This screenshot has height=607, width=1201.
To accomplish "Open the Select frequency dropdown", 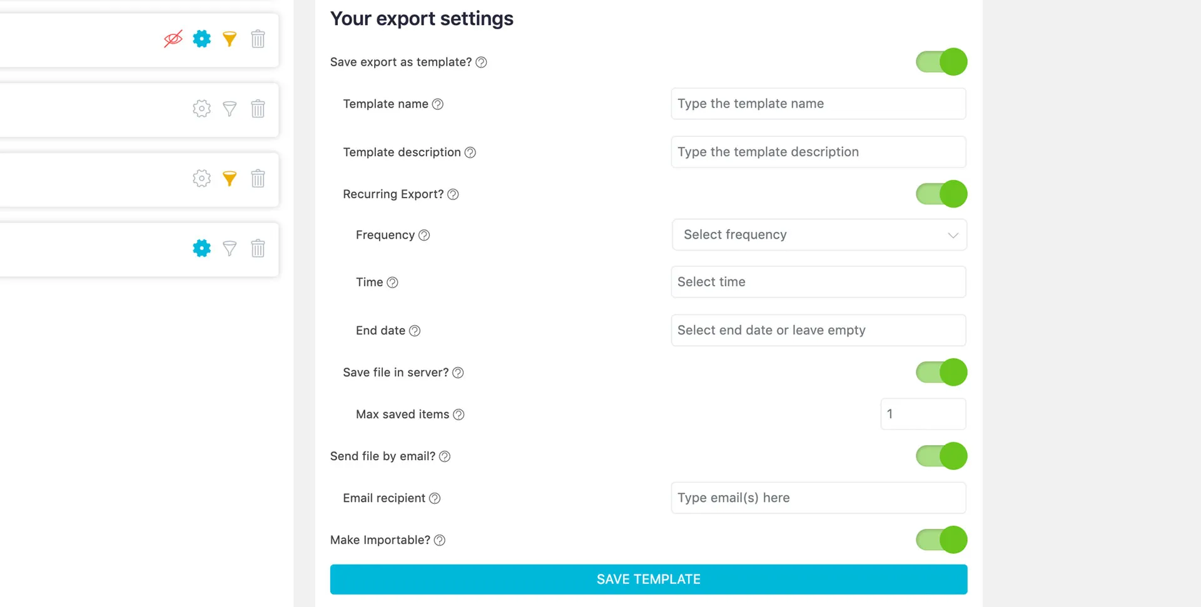I will (818, 234).
